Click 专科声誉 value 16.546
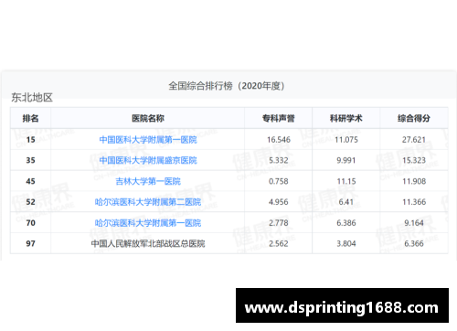The width and height of the screenshot is (457, 331). pos(279,140)
